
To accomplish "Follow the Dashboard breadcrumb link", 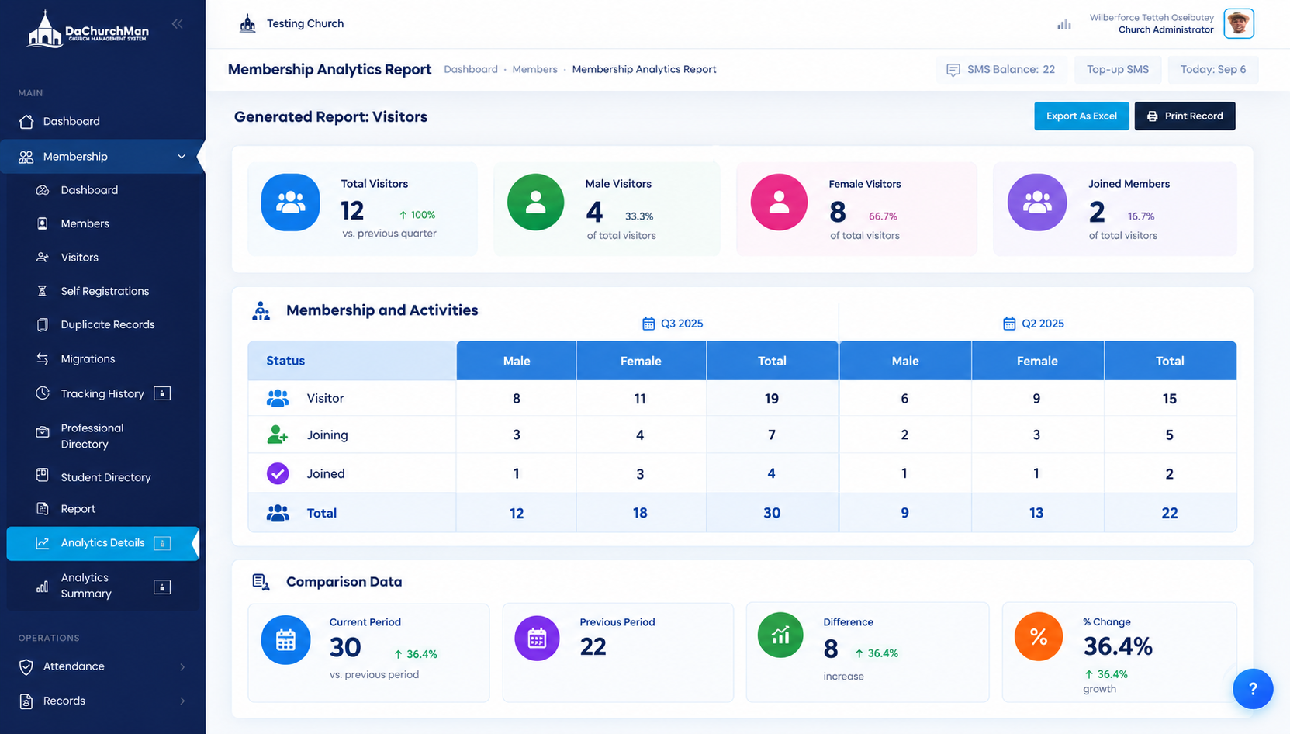I will (x=471, y=70).
